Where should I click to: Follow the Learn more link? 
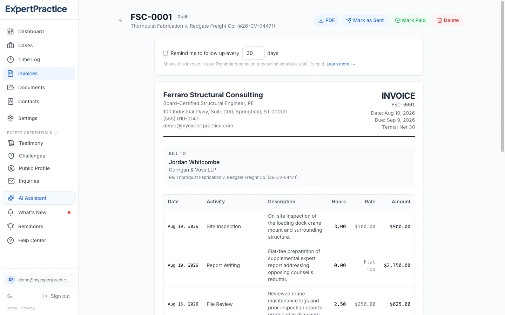click(341, 64)
